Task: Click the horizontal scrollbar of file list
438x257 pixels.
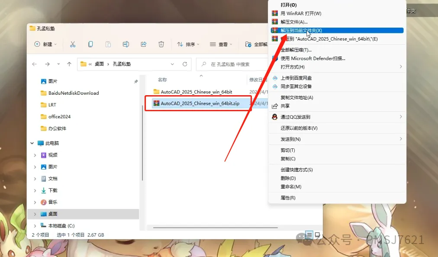Action: [216, 228]
